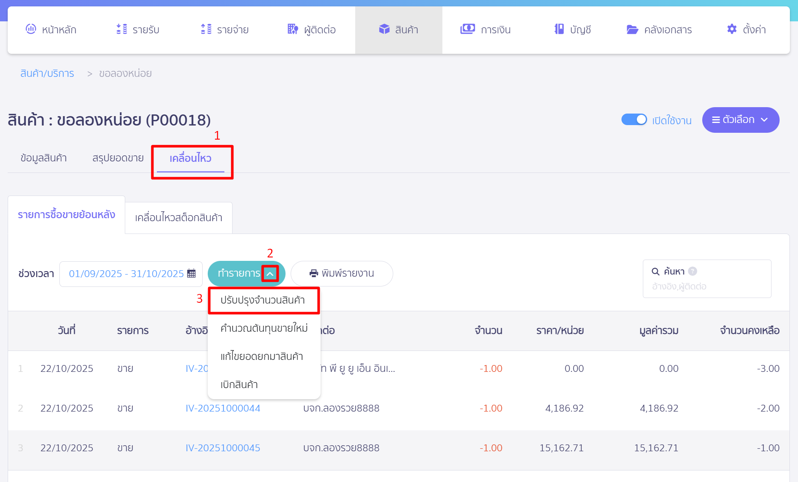This screenshot has width=798, height=482.
Task: Open contacts using the ผู้ติดต่อ icon
Action: tap(292, 29)
